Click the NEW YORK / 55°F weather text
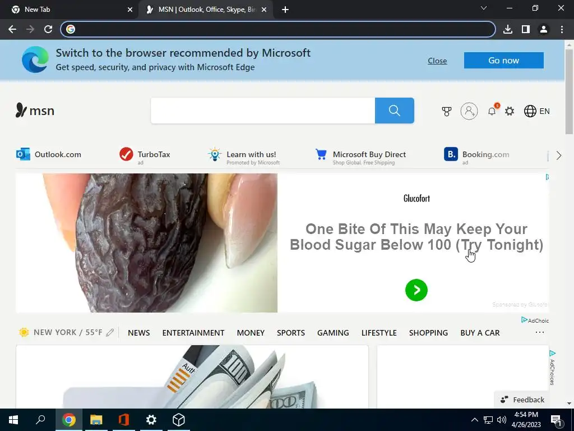 pos(68,332)
